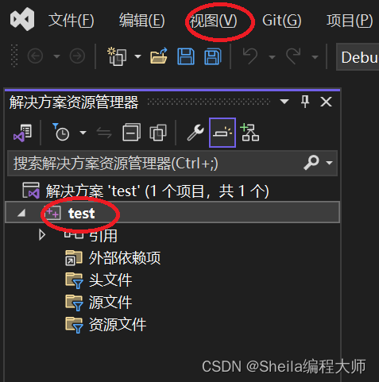Viewport: 379px width, 382px height.
Task: Open Properties with the wrench icon
Action: [195, 133]
